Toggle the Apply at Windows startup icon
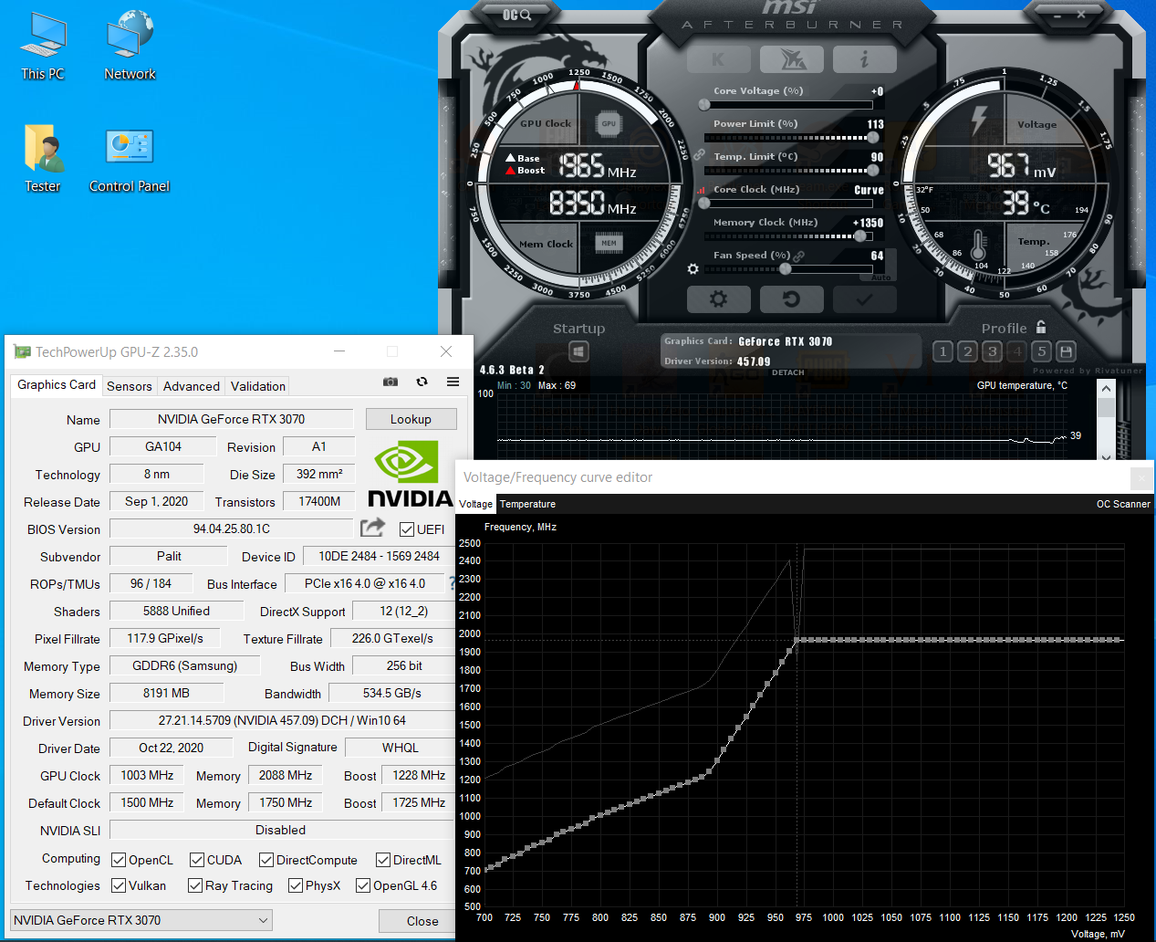This screenshot has height=942, width=1156. pos(578,351)
